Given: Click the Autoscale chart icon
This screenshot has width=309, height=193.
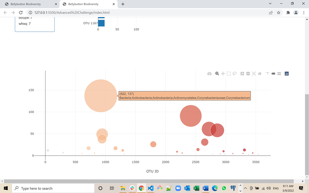Looking at the screenshot, I should (x=254, y=73).
